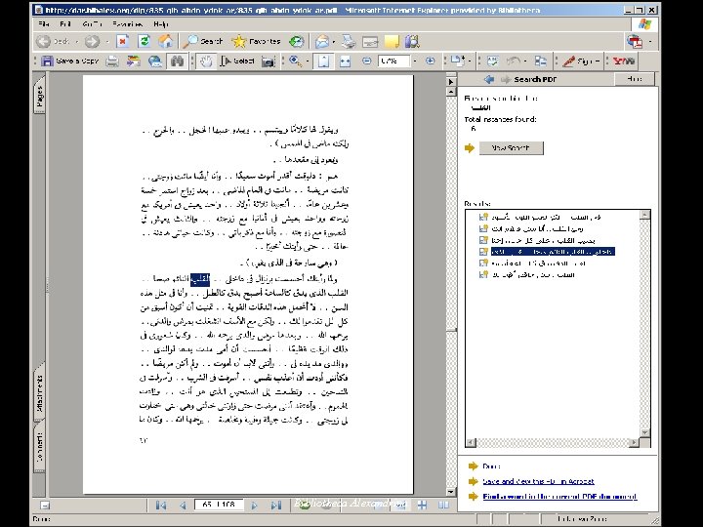Click the Save and view in Acrobat link
The width and height of the screenshot is (703, 527).
click(x=538, y=481)
